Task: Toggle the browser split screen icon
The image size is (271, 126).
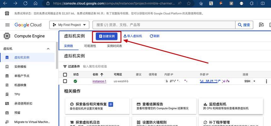Action: pyautogui.click(x=263, y=3)
